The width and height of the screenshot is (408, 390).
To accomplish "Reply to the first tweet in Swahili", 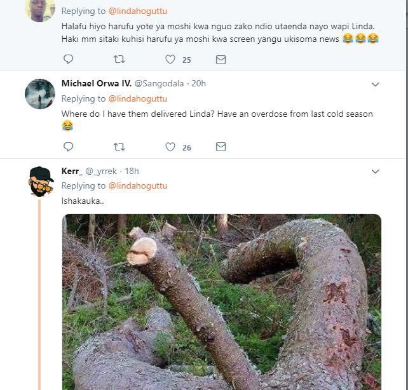I will pyautogui.click(x=69, y=59).
